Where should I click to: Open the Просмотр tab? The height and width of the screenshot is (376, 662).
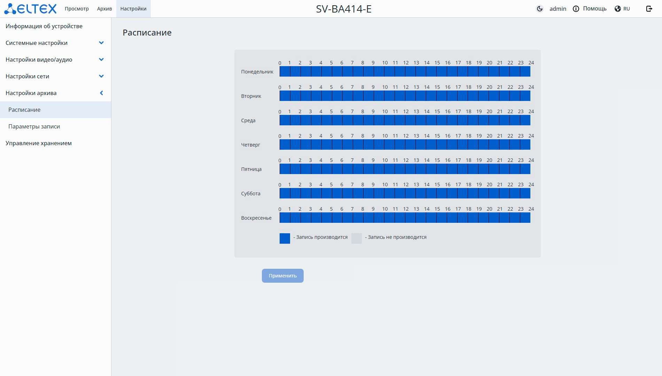coord(77,9)
